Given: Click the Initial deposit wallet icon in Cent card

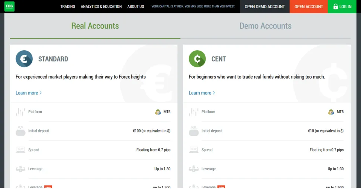Looking at the screenshot, I should (x=194, y=131).
